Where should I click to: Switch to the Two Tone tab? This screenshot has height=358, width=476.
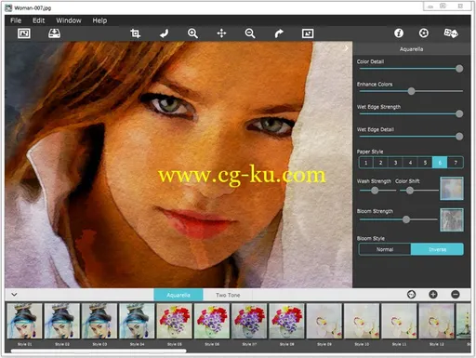click(x=228, y=295)
